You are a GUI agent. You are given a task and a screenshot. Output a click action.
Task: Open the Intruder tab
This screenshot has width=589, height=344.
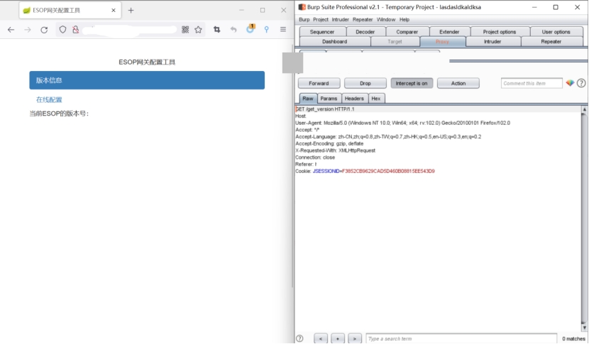tap(492, 42)
